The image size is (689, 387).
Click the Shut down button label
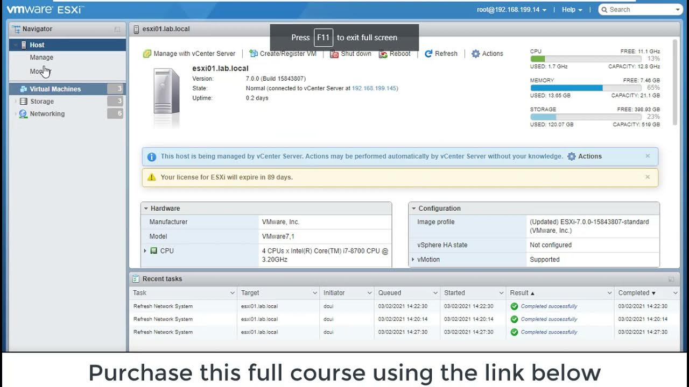[x=356, y=54]
